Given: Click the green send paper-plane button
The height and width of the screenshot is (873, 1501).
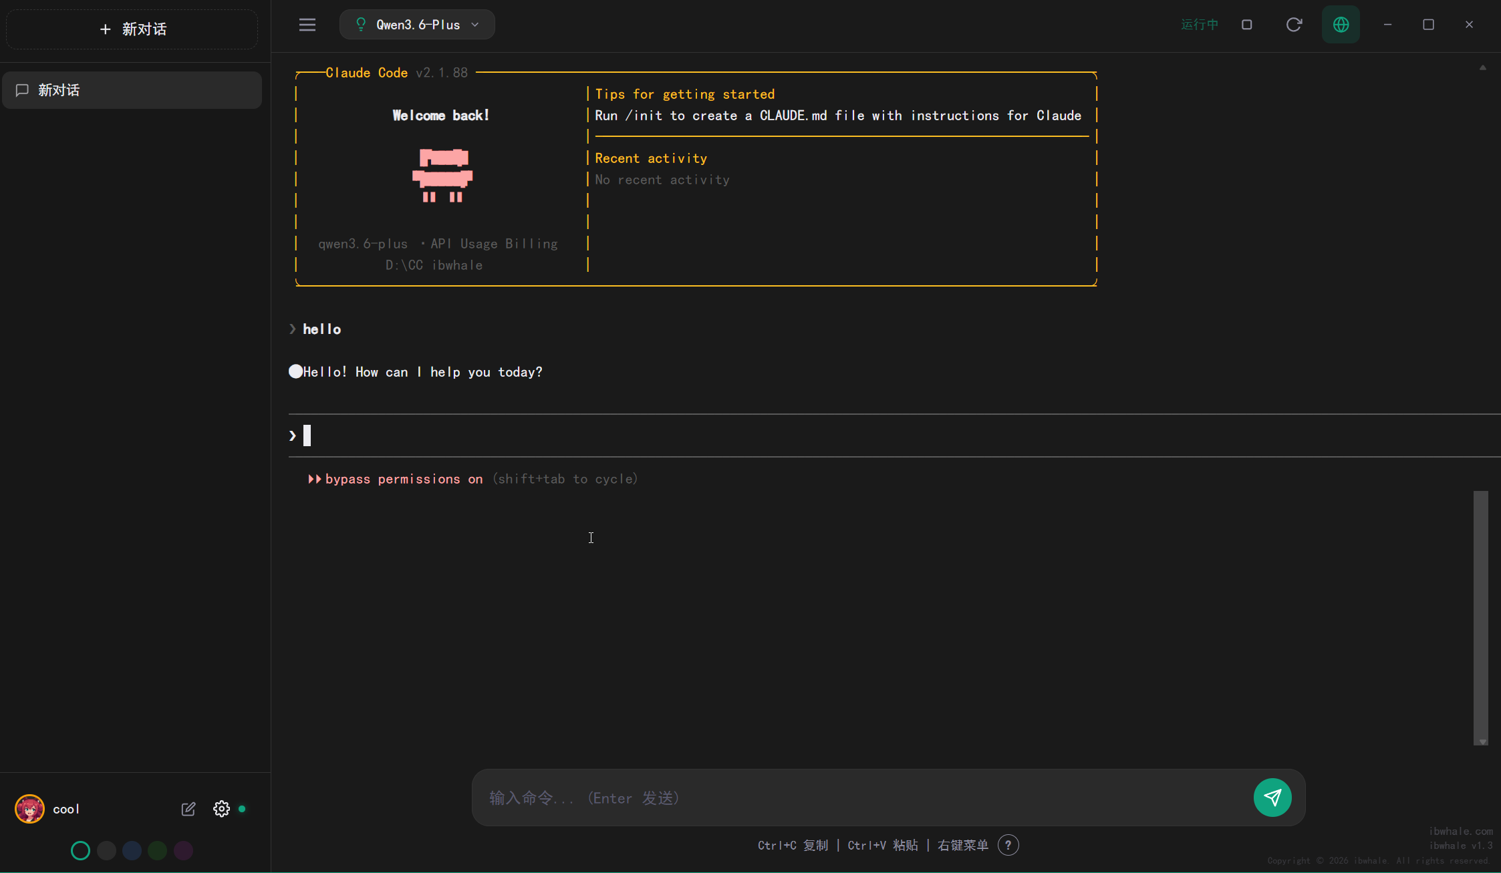Looking at the screenshot, I should point(1272,798).
